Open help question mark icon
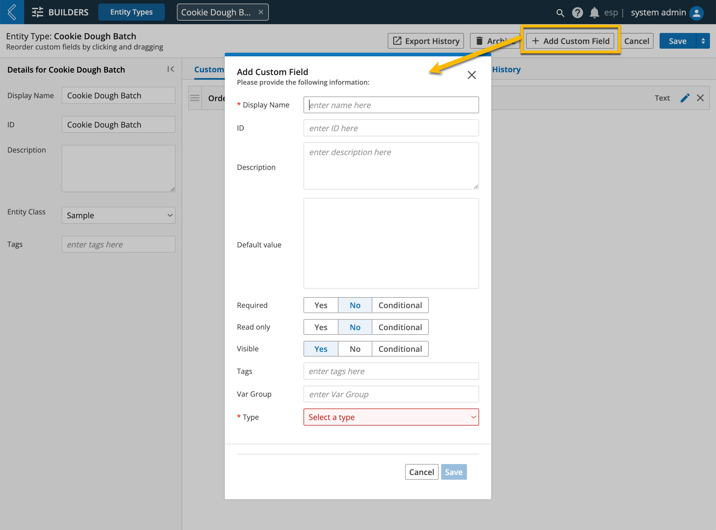This screenshot has width=716, height=530. (x=577, y=13)
